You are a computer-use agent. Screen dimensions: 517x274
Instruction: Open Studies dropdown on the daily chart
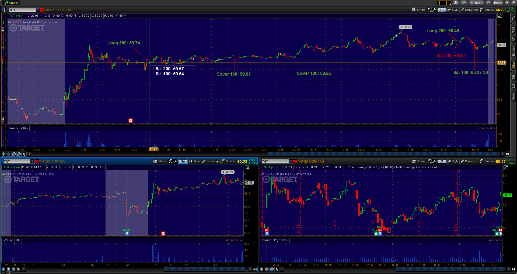487,161
